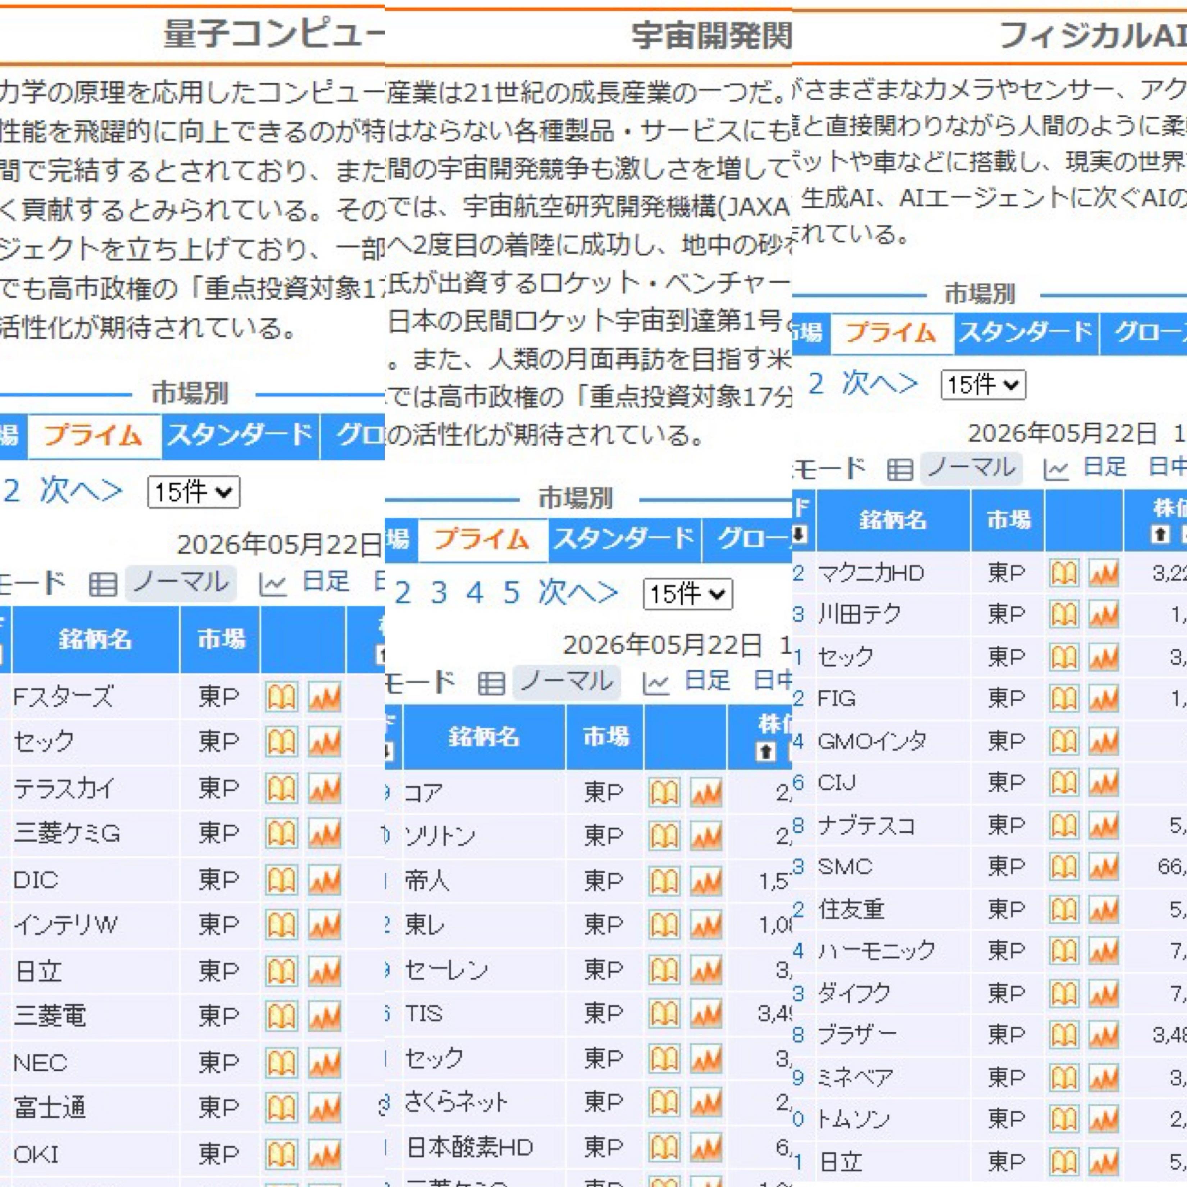Image resolution: width=1187 pixels, height=1187 pixels.
Task: Click stock name さくらネット
Action: (456, 1102)
